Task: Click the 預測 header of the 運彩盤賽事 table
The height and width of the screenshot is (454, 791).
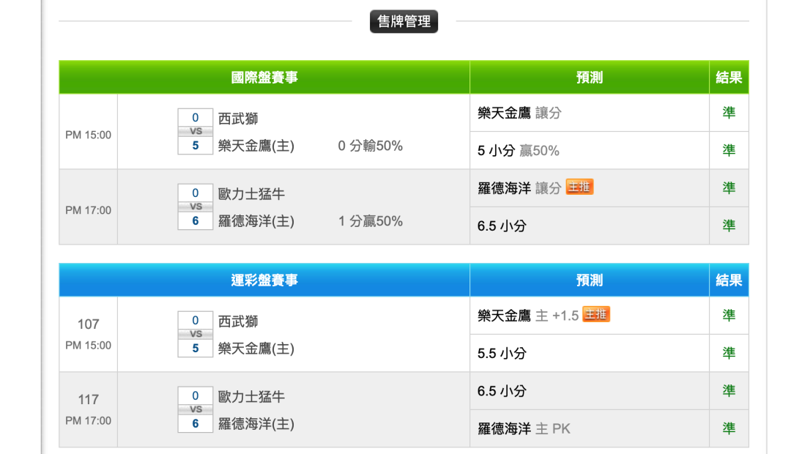Action: [x=589, y=280]
